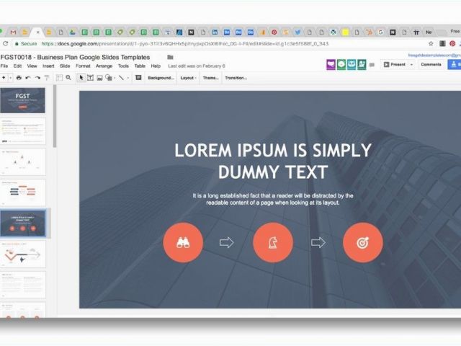
Task: Click the Add comment toolbar icon
Action: pos(138,77)
